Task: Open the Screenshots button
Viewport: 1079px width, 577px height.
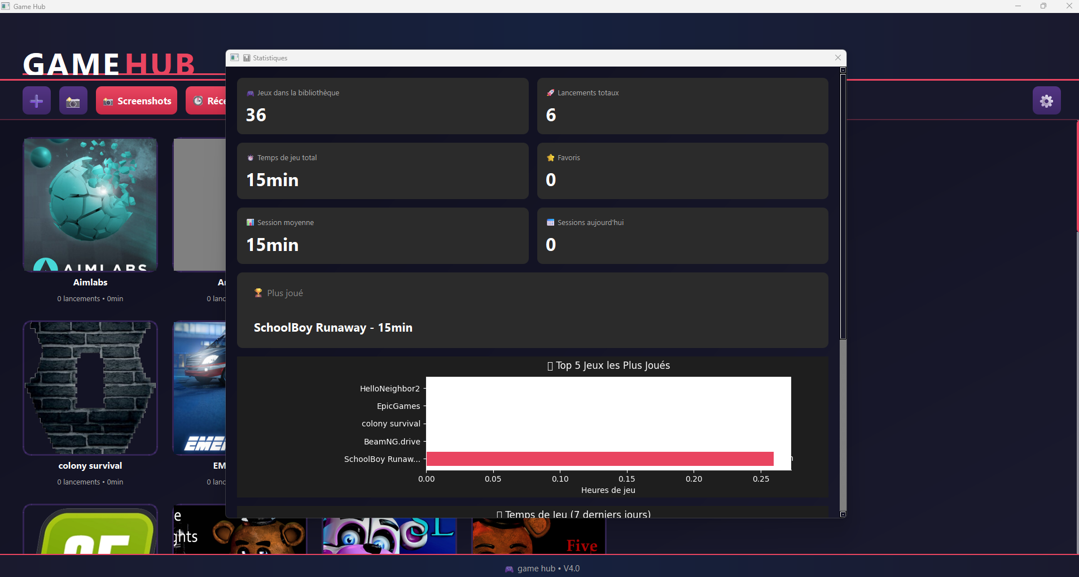Action: pyautogui.click(x=137, y=101)
